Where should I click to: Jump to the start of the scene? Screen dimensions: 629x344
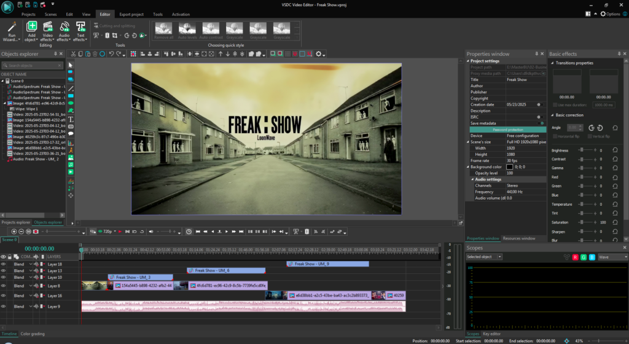198,232
